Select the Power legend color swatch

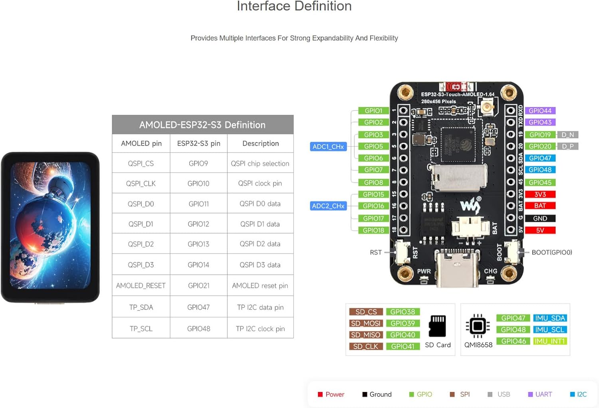tap(319, 394)
